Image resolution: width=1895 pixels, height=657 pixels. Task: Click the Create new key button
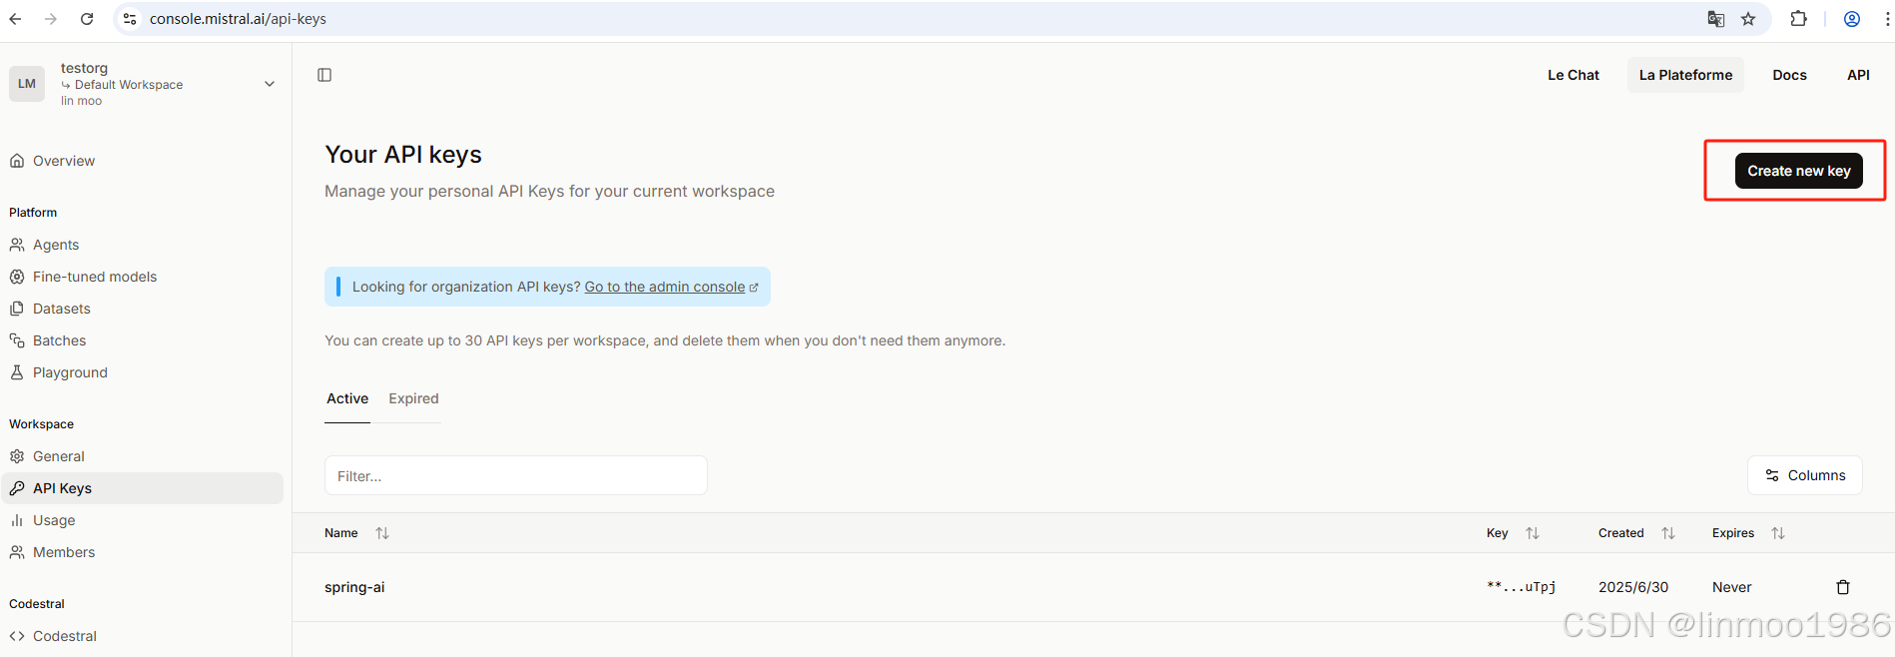click(x=1798, y=171)
